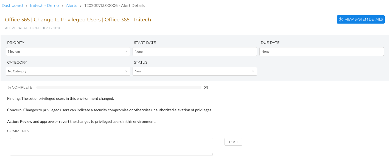Screen dimensions: 390x156
Task: Post the comment with the POST button
Action: [234, 142]
